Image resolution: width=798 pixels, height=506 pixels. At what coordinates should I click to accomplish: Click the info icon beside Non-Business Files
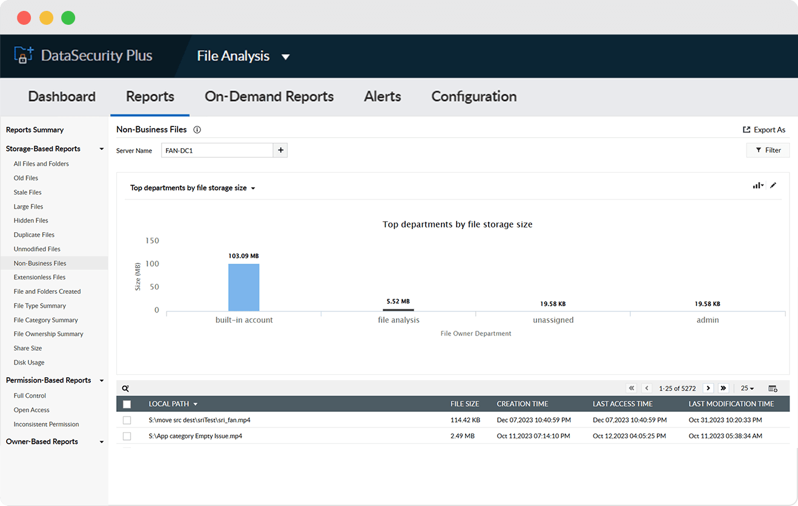(197, 129)
